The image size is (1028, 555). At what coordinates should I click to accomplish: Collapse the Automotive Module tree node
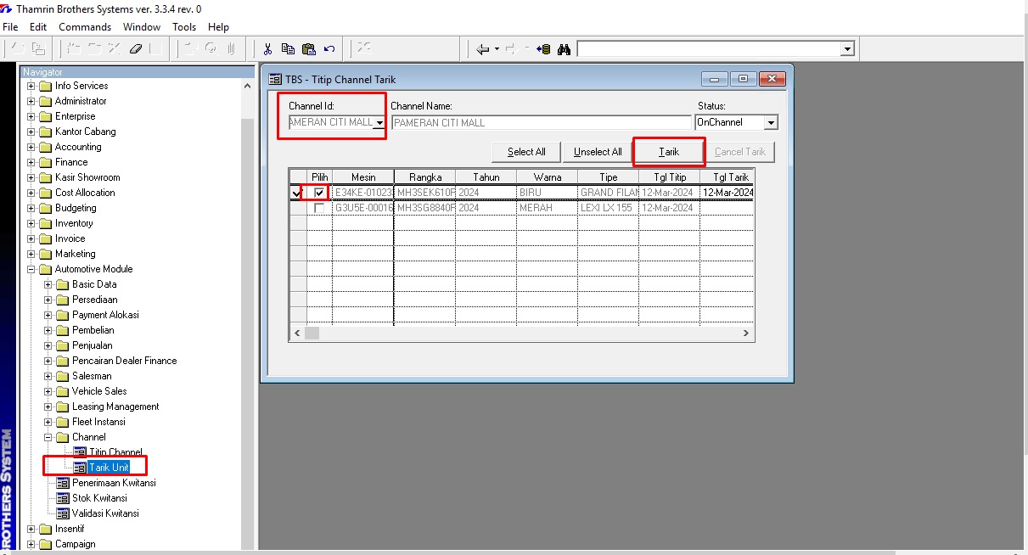(x=31, y=269)
